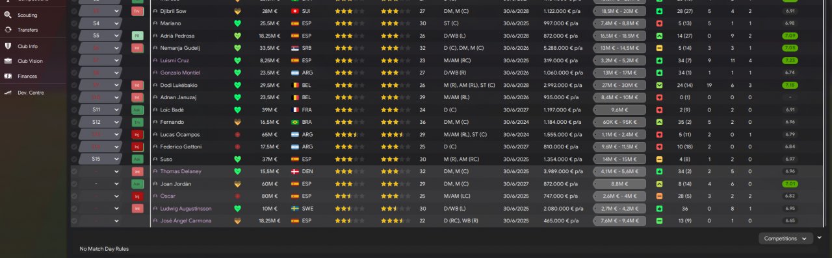Click the Trv status badge for Djibril Sow
This screenshot has width=832, height=258.
tap(137, 11)
